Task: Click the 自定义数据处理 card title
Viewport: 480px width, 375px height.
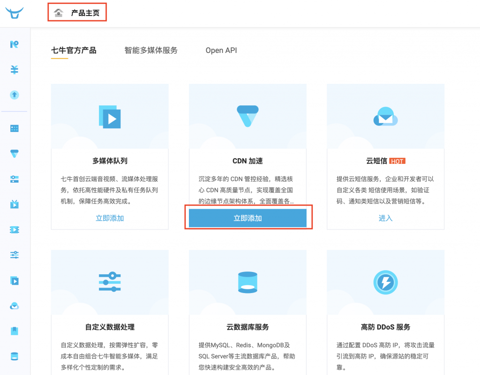Action: pos(110,327)
